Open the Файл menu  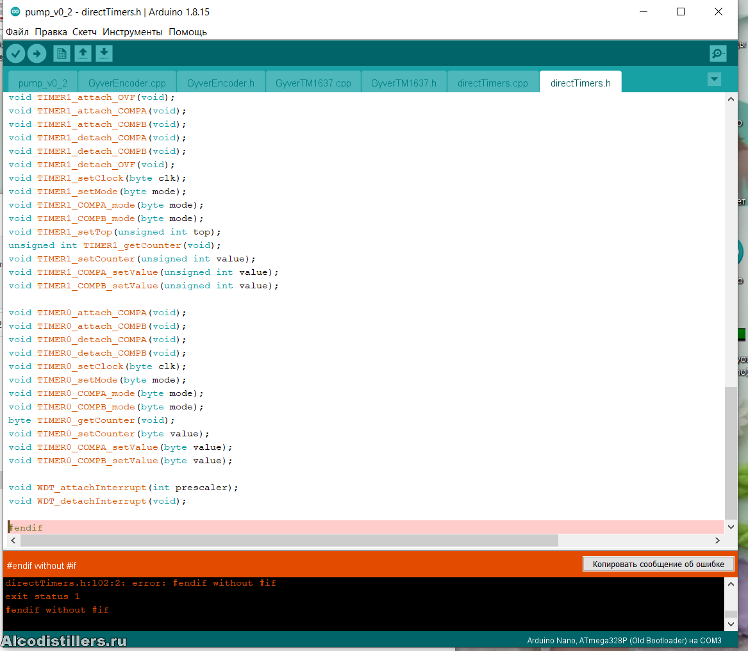click(17, 32)
